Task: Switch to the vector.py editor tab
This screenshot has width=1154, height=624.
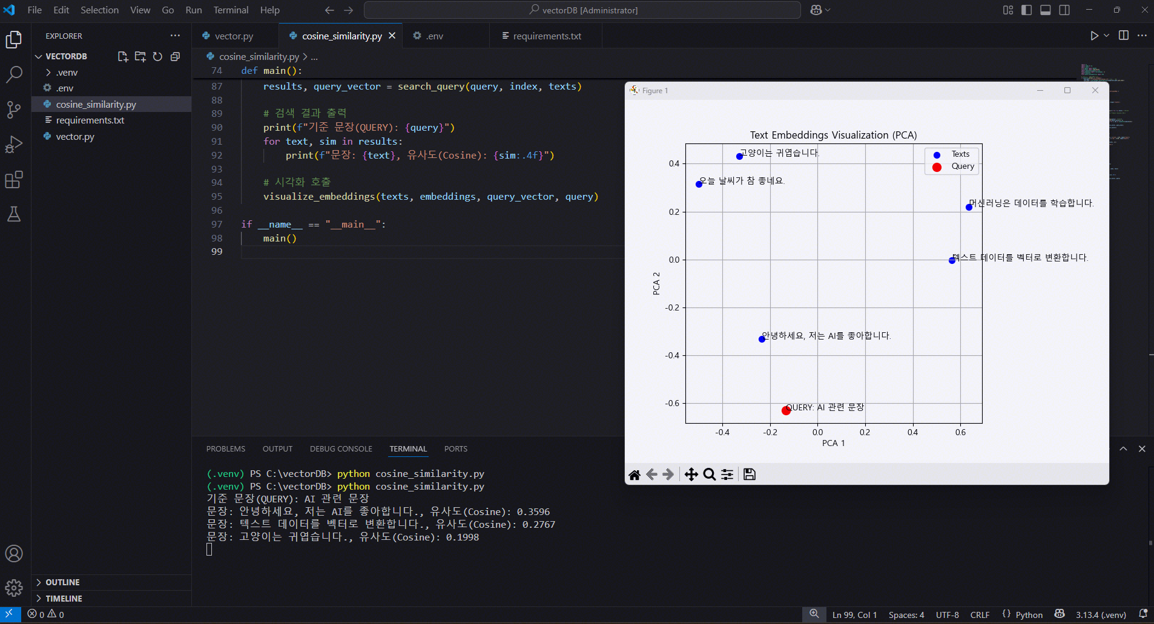Action: (234, 36)
